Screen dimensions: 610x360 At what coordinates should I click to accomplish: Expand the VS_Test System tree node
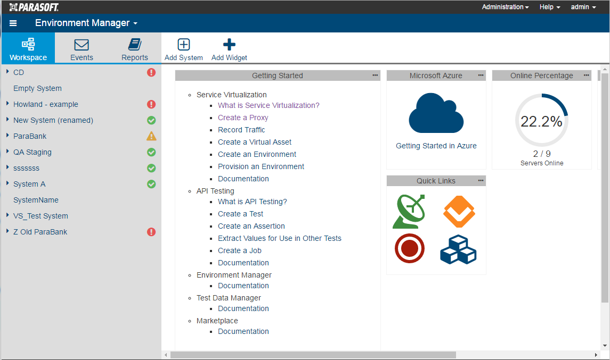tap(7, 215)
